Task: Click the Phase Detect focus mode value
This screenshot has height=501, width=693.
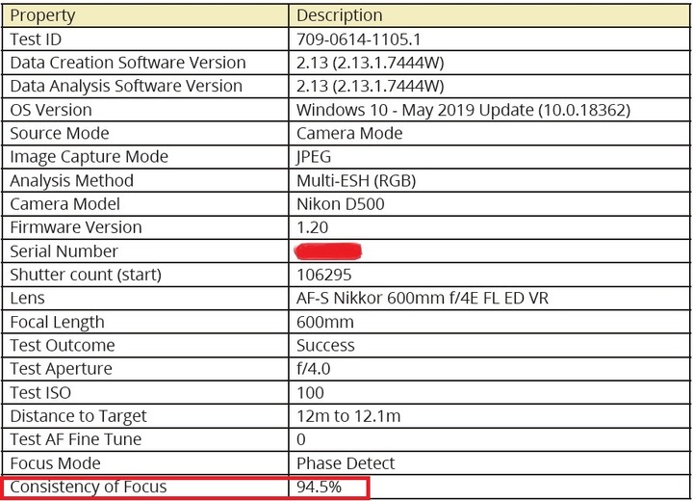Action: 346,463
